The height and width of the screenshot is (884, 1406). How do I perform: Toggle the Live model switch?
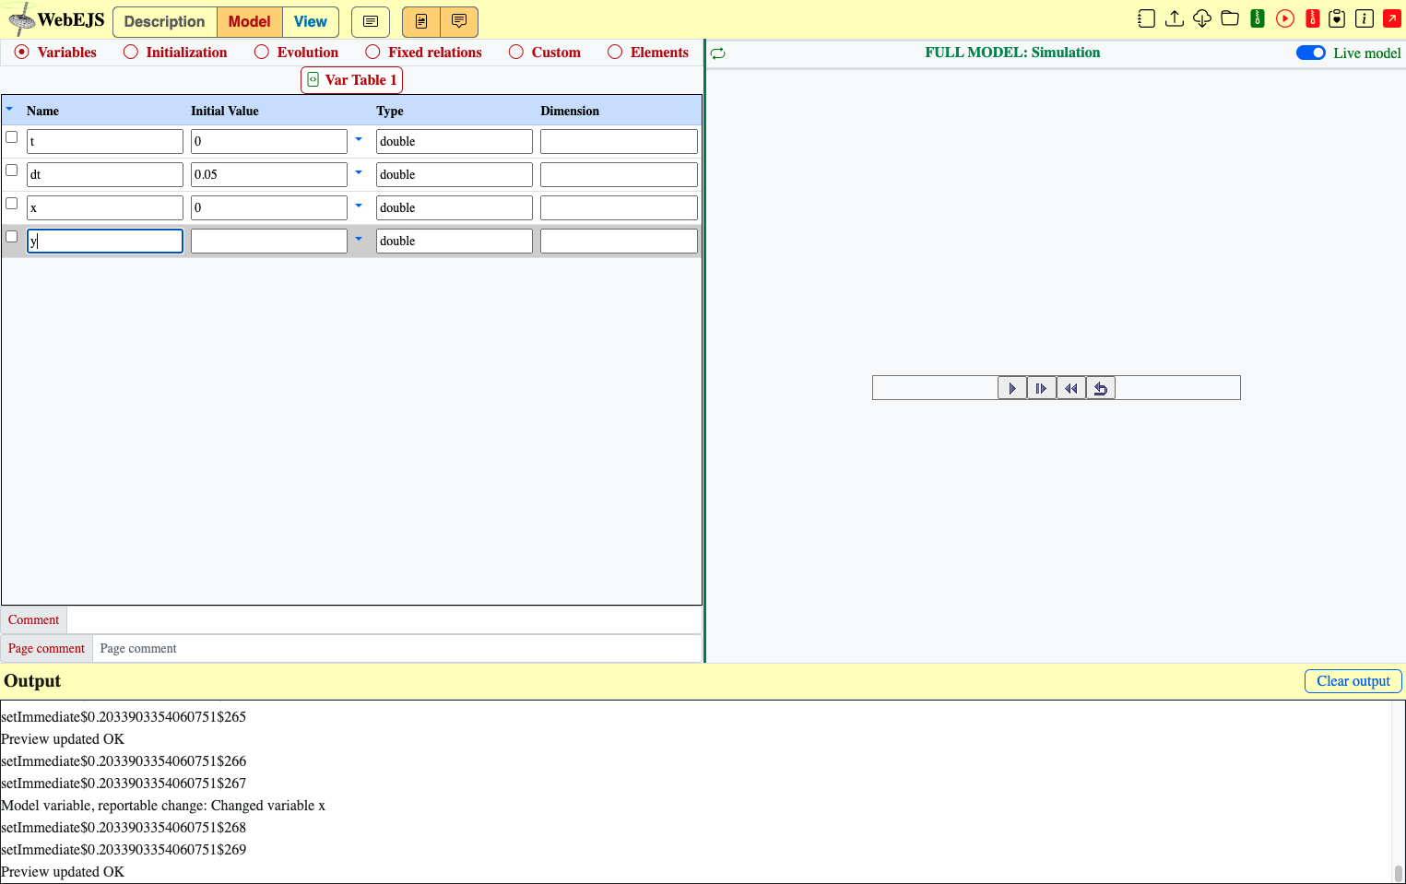1310,53
